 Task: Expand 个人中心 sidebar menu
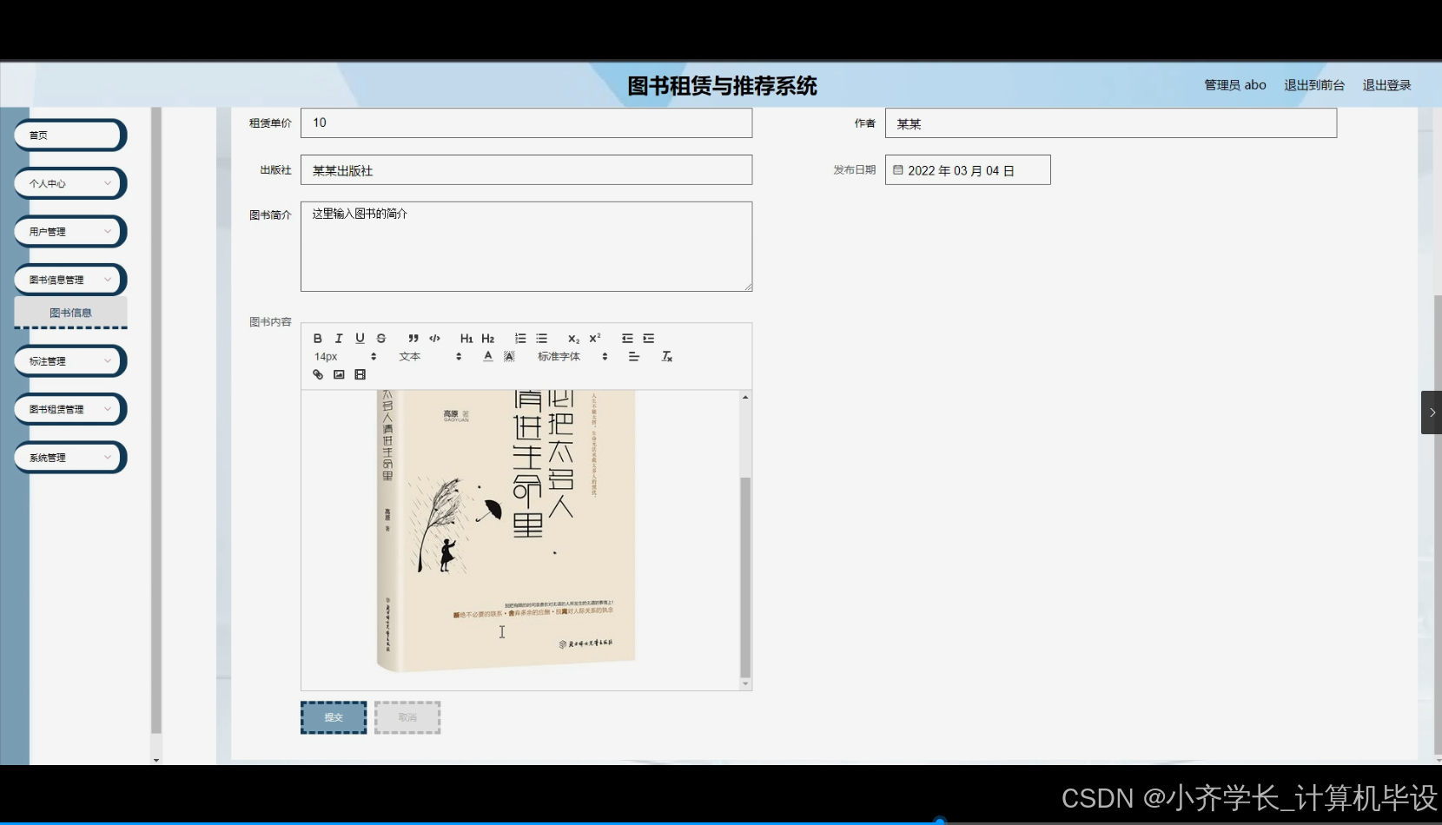pos(70,183)
